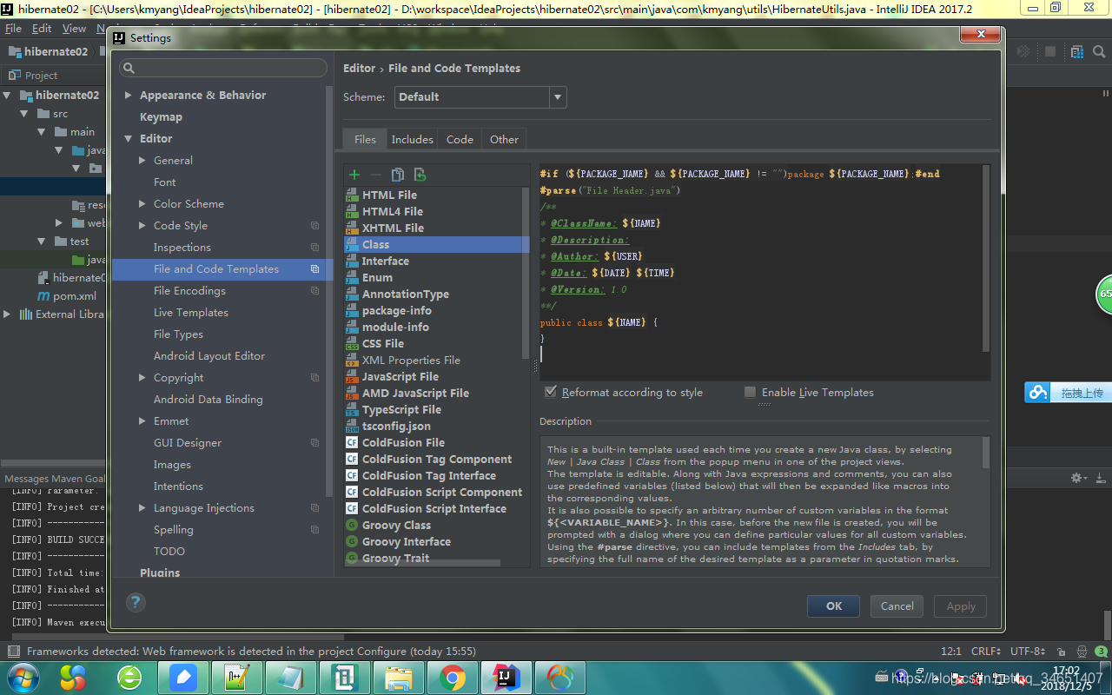Click the read-only lock icon in status bar
This screenshot has width=1112, height=695.
1063,652
